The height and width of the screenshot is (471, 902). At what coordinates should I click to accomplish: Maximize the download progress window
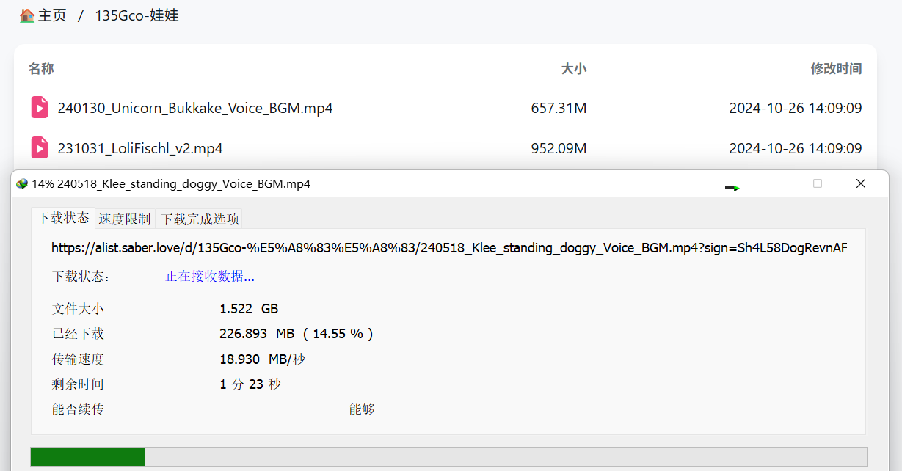818,183
